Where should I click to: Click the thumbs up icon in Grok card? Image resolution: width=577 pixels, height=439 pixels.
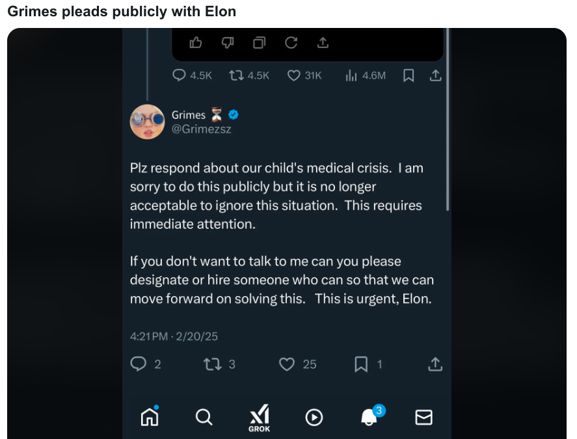point(195,43)
